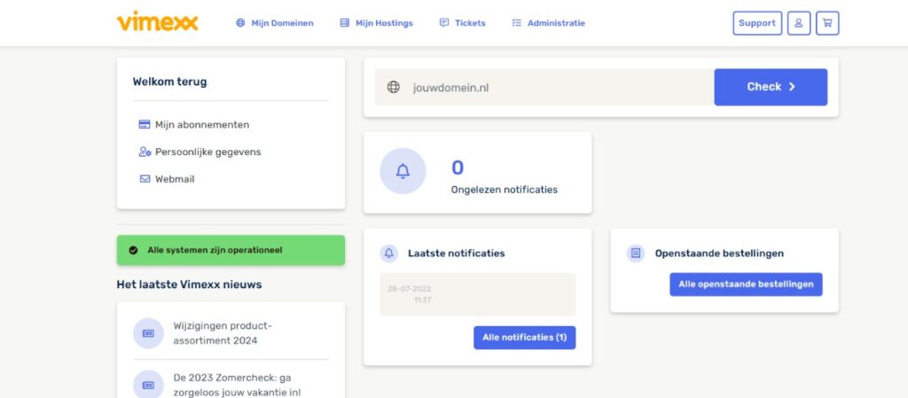The image size is (908, 398).
Task: Open Mijn abonnementen link
Action: click(202, 125)
